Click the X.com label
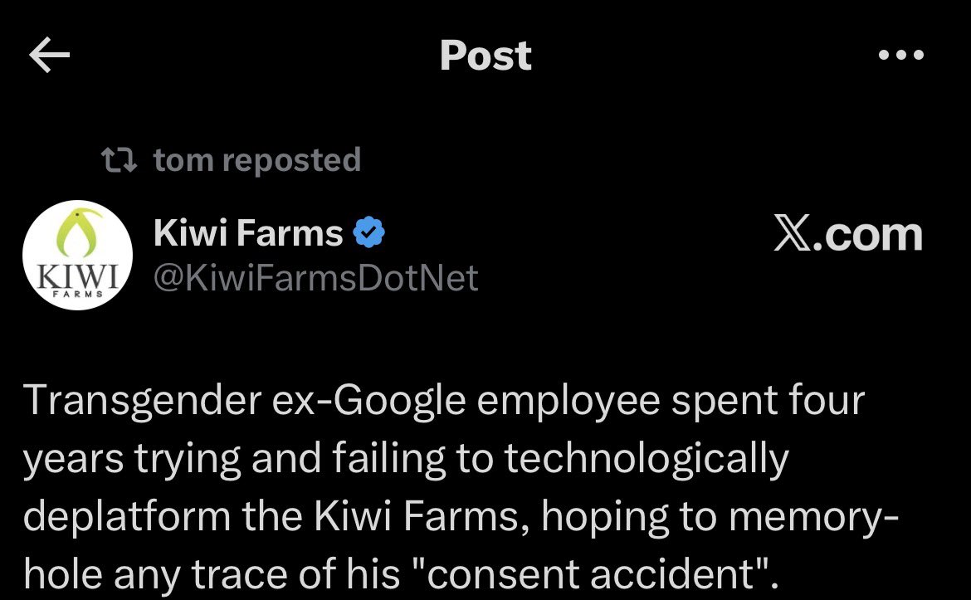 point(847,235)
